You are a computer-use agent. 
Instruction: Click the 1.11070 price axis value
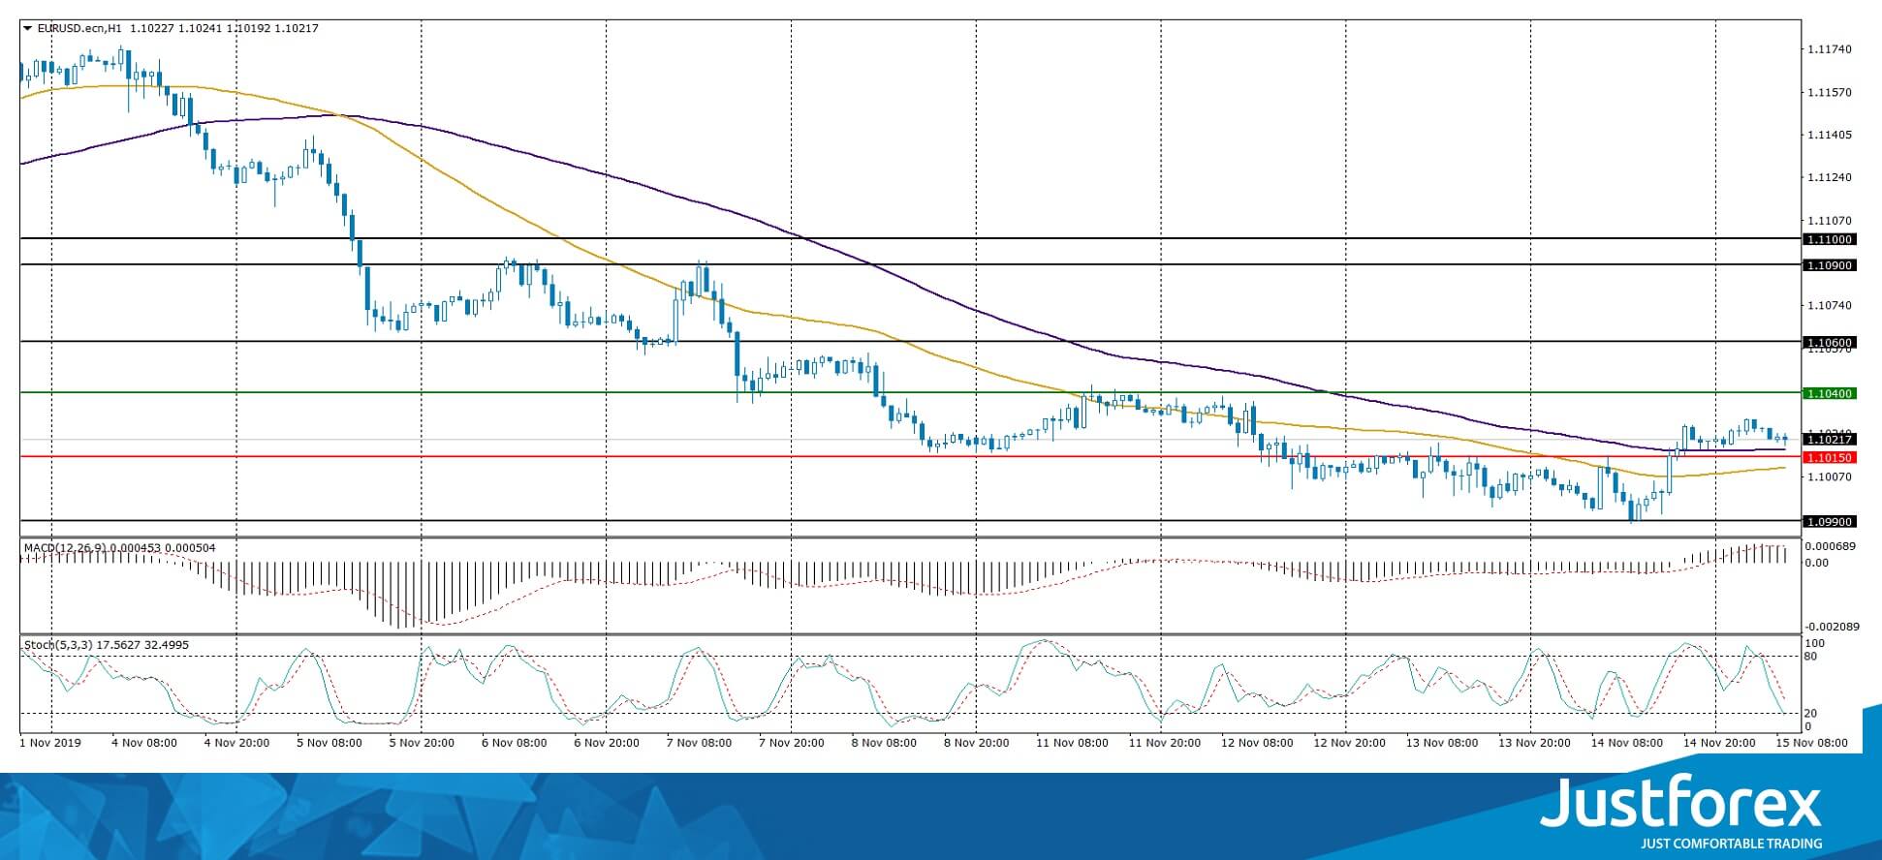coord(1829,221)
